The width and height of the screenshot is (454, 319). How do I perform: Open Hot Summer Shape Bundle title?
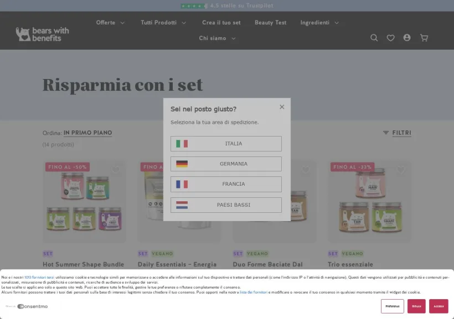point(84,264)
